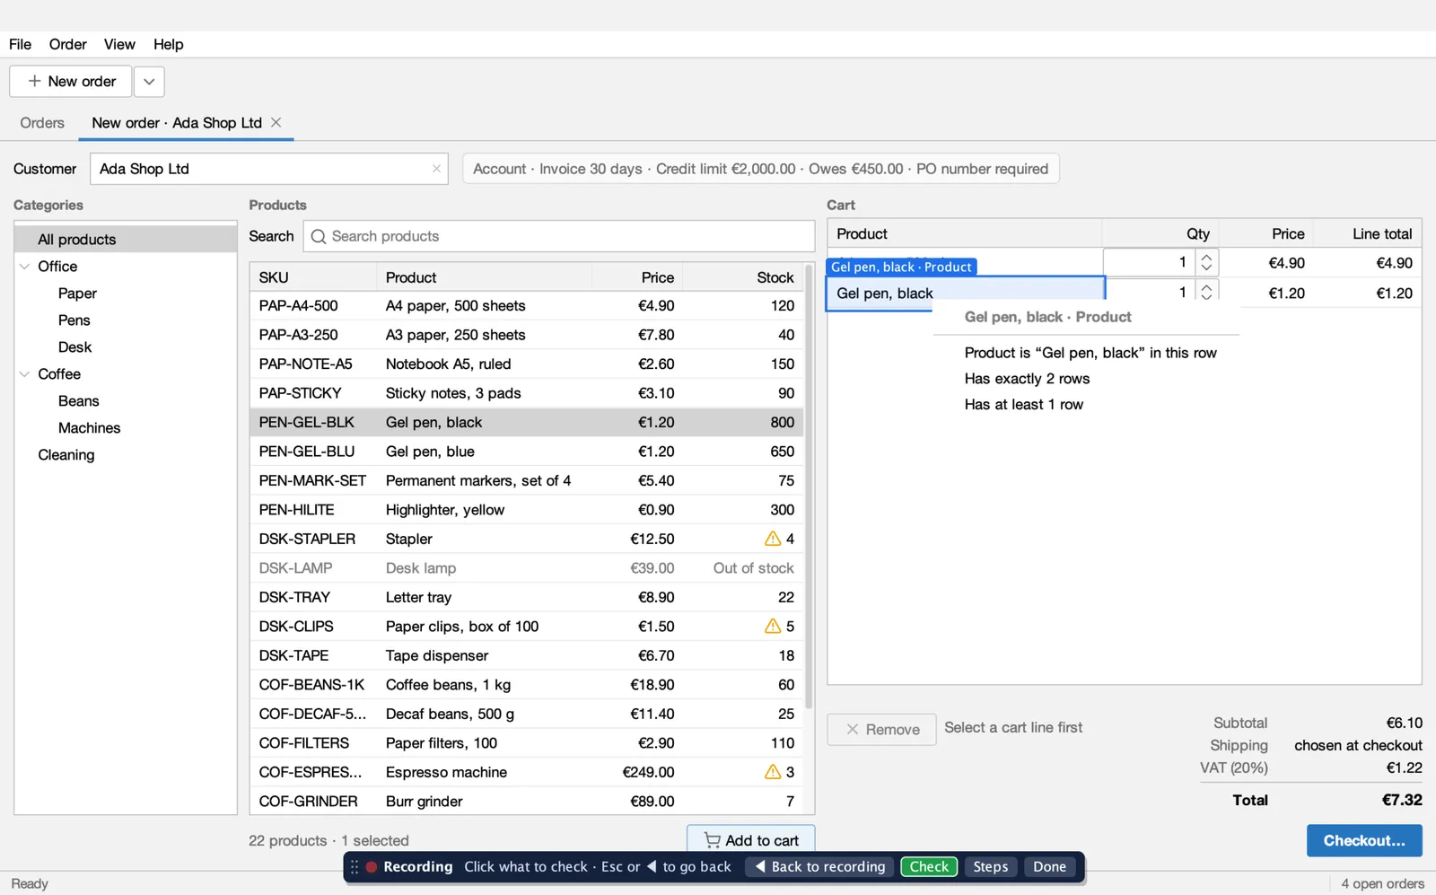1436x895 pixels.
Task: Click the New order button
Action: pyautogui.click(x=71, y=82)
